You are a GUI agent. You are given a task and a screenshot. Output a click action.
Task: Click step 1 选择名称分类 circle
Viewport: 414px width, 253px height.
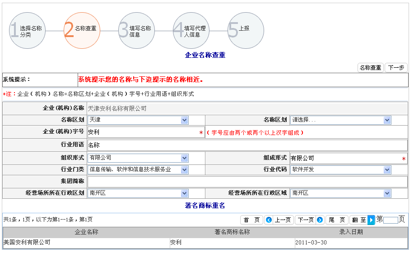coord(27,31)
